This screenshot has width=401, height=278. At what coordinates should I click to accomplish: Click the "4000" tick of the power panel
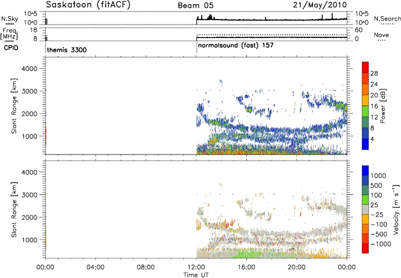point(30,69)
